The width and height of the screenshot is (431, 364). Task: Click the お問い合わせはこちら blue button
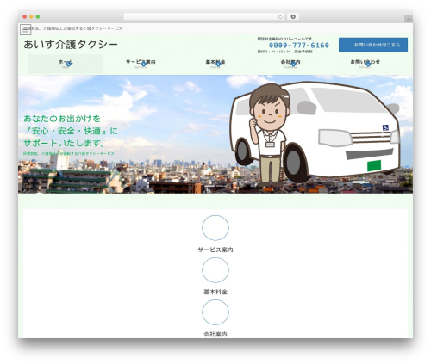coord(373,45)
